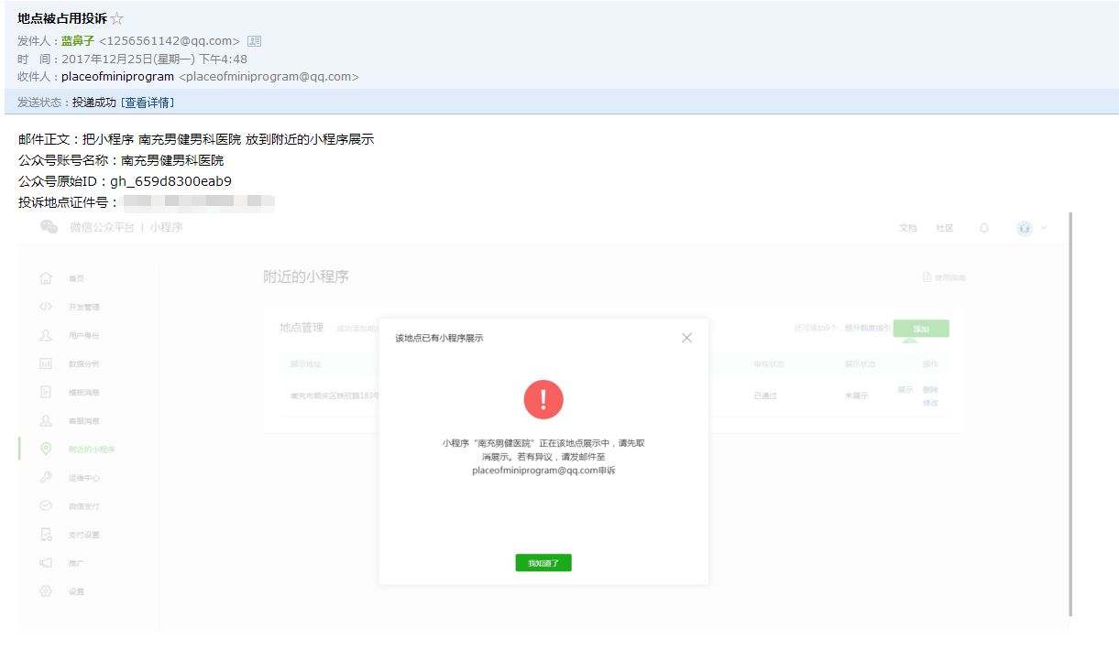Open 使用指南 usage guide link

point(944,277)
